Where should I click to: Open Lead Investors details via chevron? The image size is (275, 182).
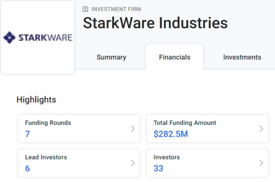tap(133, 163)
